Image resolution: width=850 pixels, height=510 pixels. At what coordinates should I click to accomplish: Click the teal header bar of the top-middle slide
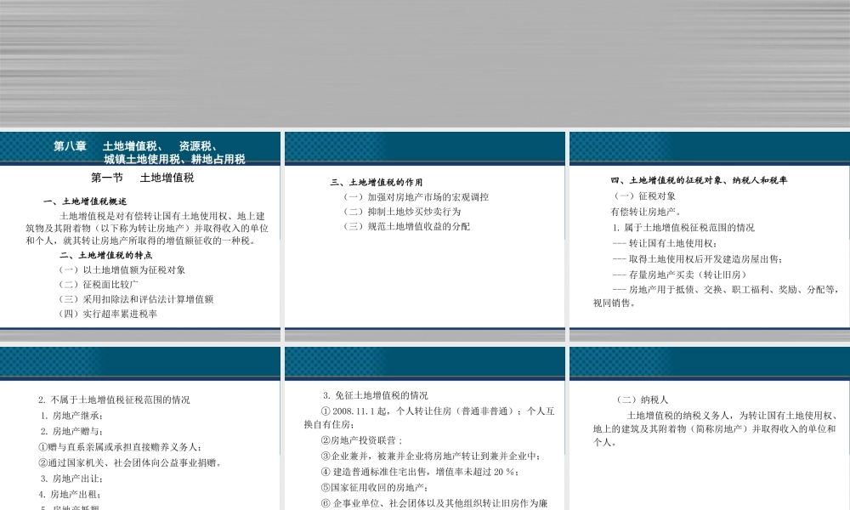(x=424, y=145)
